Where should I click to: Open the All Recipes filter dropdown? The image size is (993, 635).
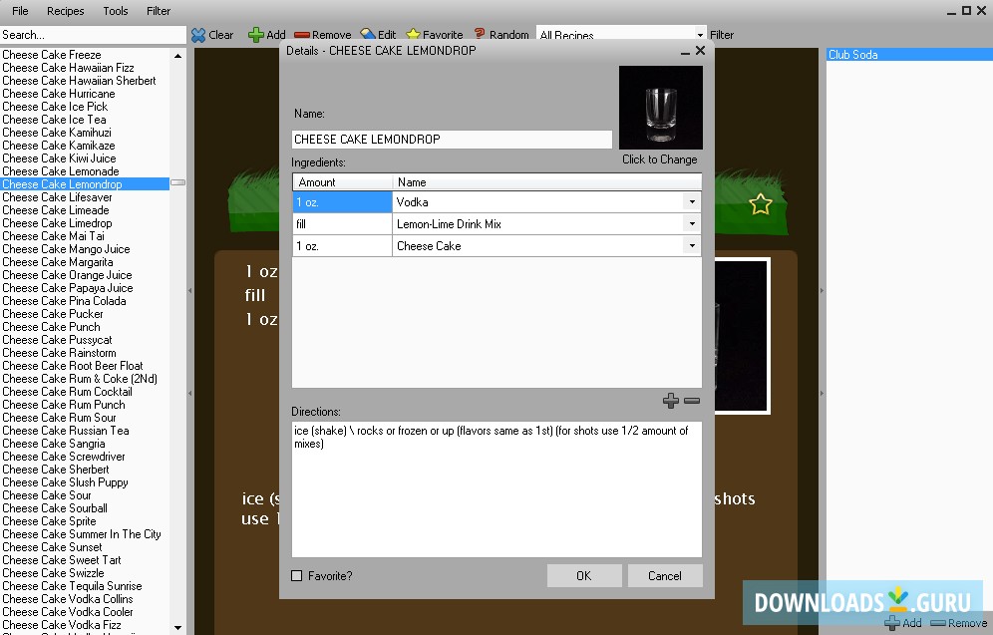point(700,35)
